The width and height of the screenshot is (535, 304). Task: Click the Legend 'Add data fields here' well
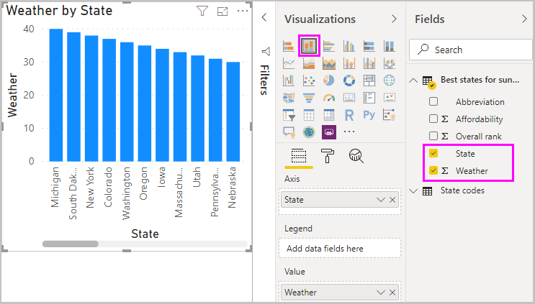click(340, 249)
